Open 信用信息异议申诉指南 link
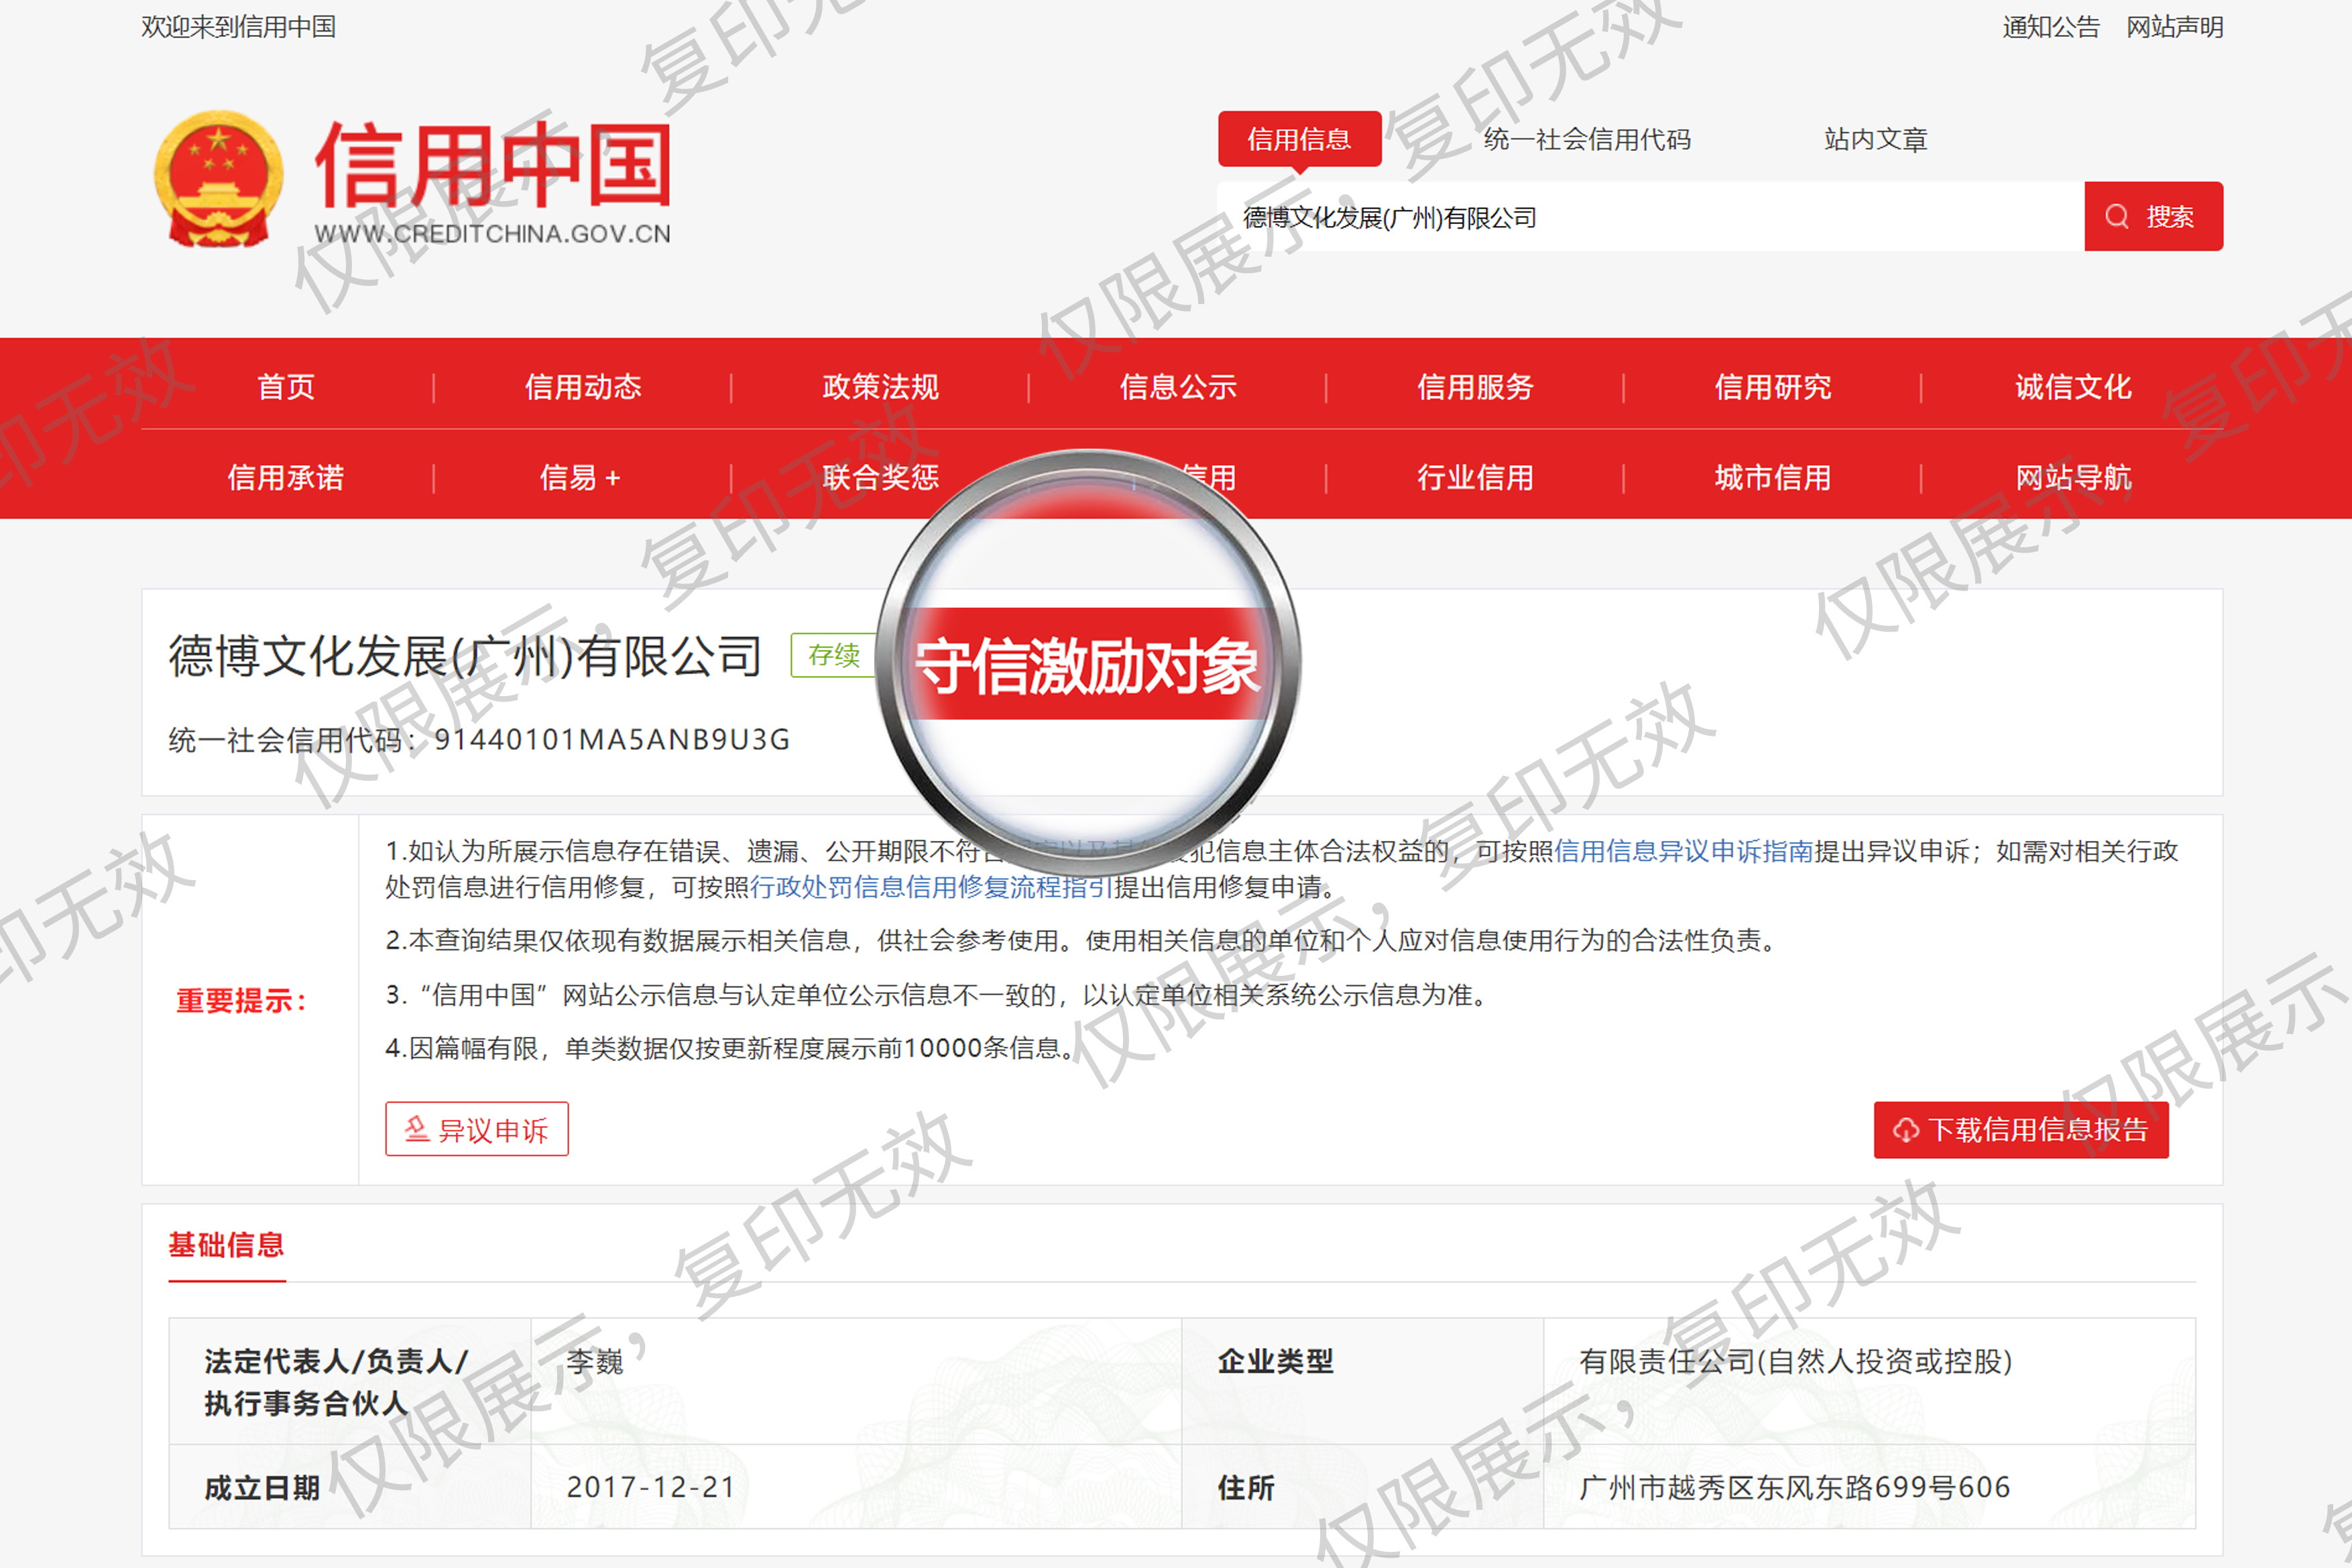2352x1568 pixels. point(1684,851)
